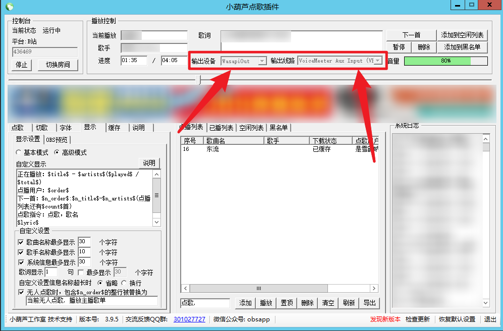Image resolution: width=503 pixels, height=331 pixels.
Task: Choose the 换行 radio option
Action: point(124,283)
